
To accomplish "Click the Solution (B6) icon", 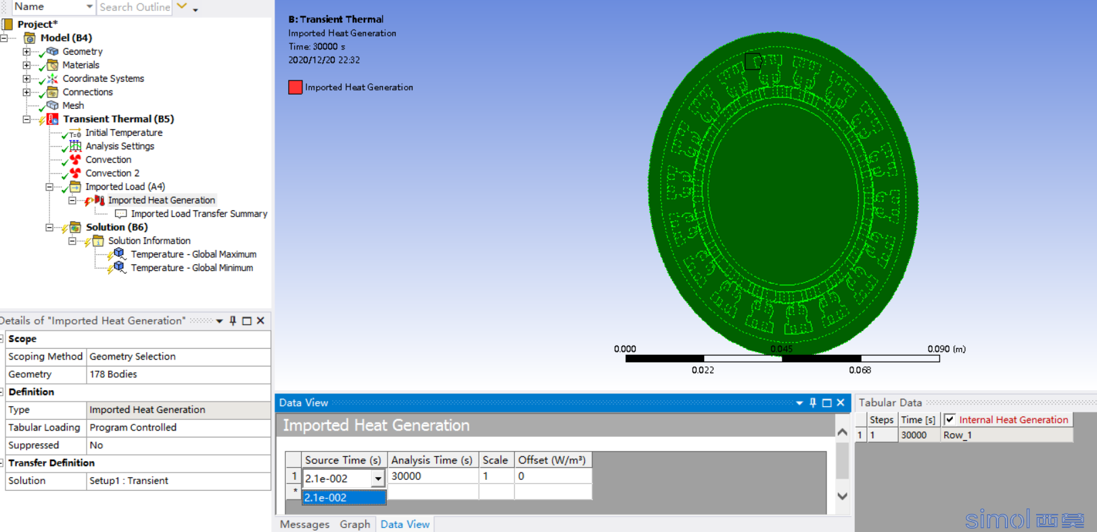I will coord(75,227).
